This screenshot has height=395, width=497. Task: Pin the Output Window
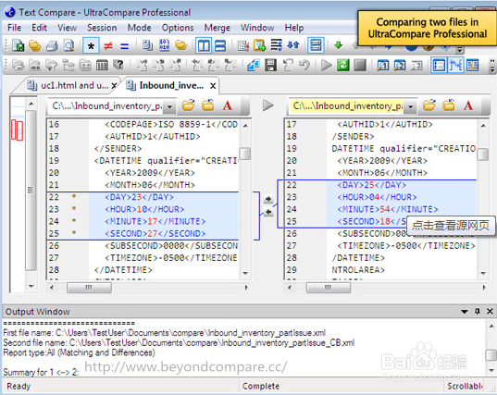[x=478, y=312]
